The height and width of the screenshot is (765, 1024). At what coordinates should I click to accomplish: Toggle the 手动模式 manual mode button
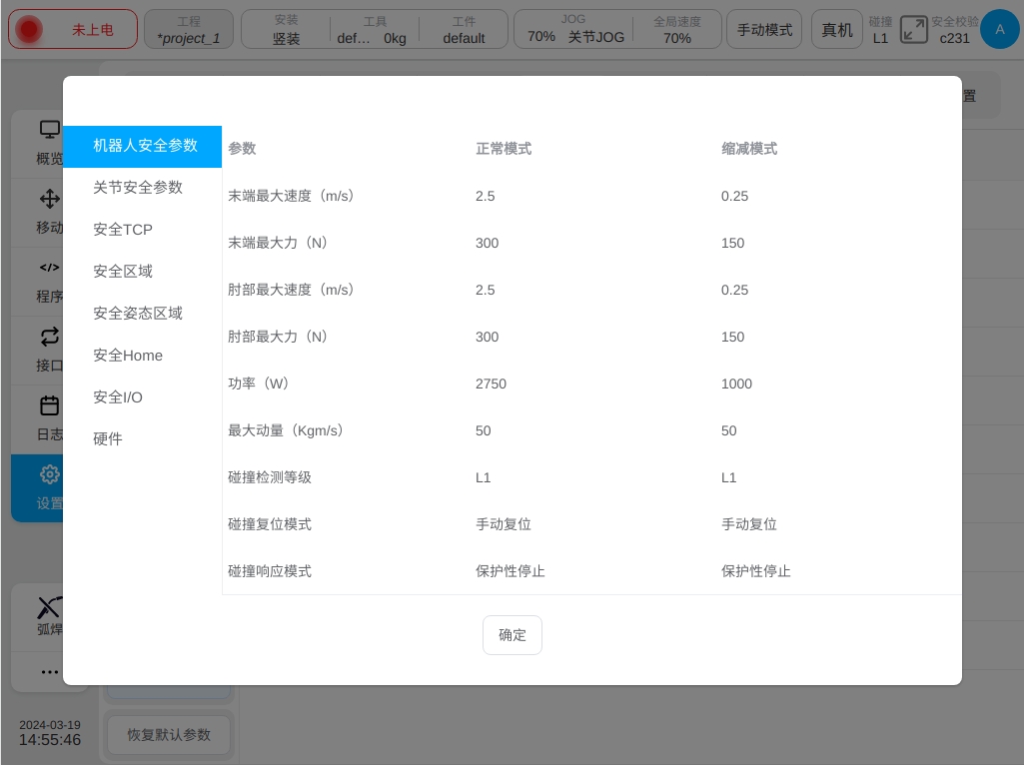[x=764, y=30]
